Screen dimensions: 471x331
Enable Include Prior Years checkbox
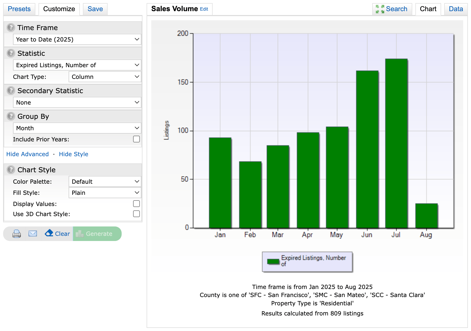coord(136,139)
